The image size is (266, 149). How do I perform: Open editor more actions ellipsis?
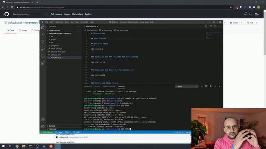[219, 26]
